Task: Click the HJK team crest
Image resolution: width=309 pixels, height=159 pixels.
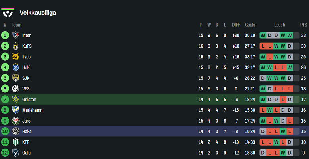Action: coord(16,67)
